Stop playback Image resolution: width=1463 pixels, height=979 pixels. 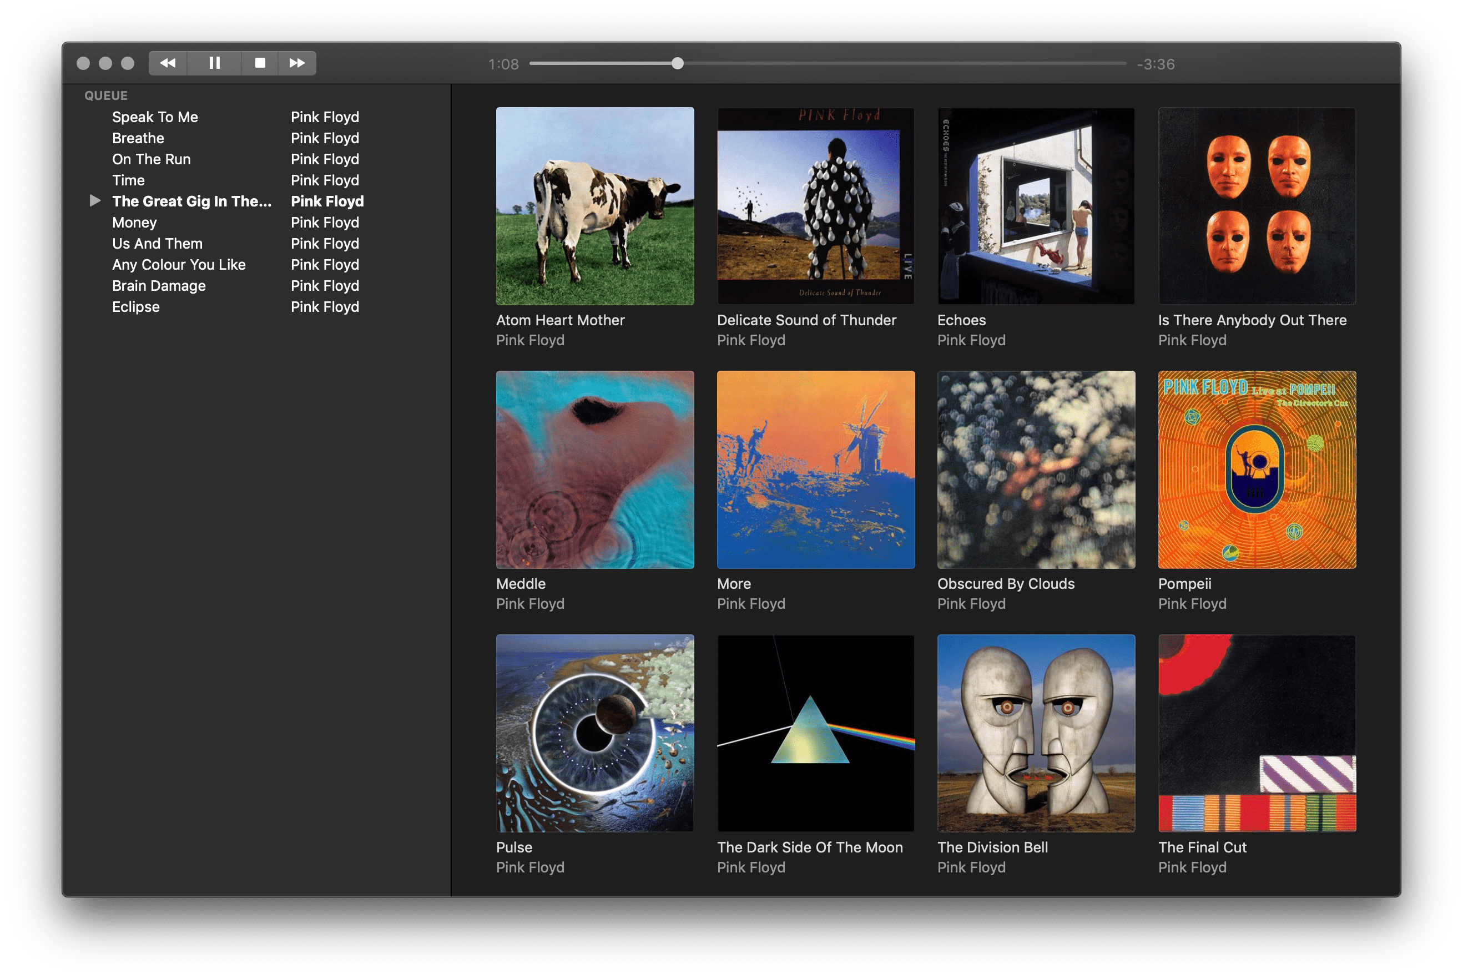(261, 63)
